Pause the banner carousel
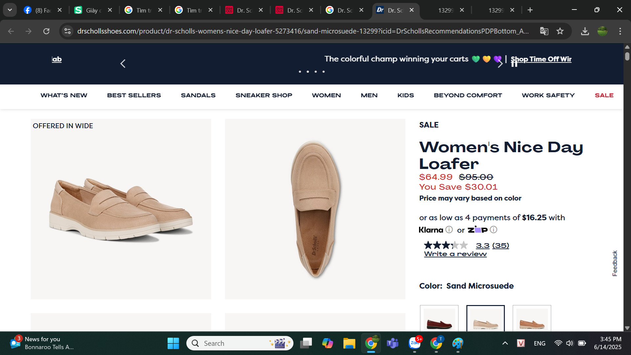The height and width of the screenshot is (355, 631). coord(514,64)
